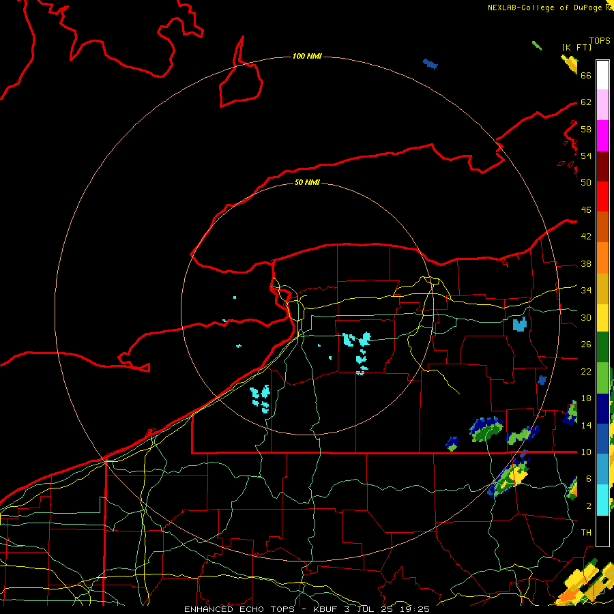Click the "[K FT]" units label
Image resolution: width=614 pixels, height=614 pixels.
(576, 48)
